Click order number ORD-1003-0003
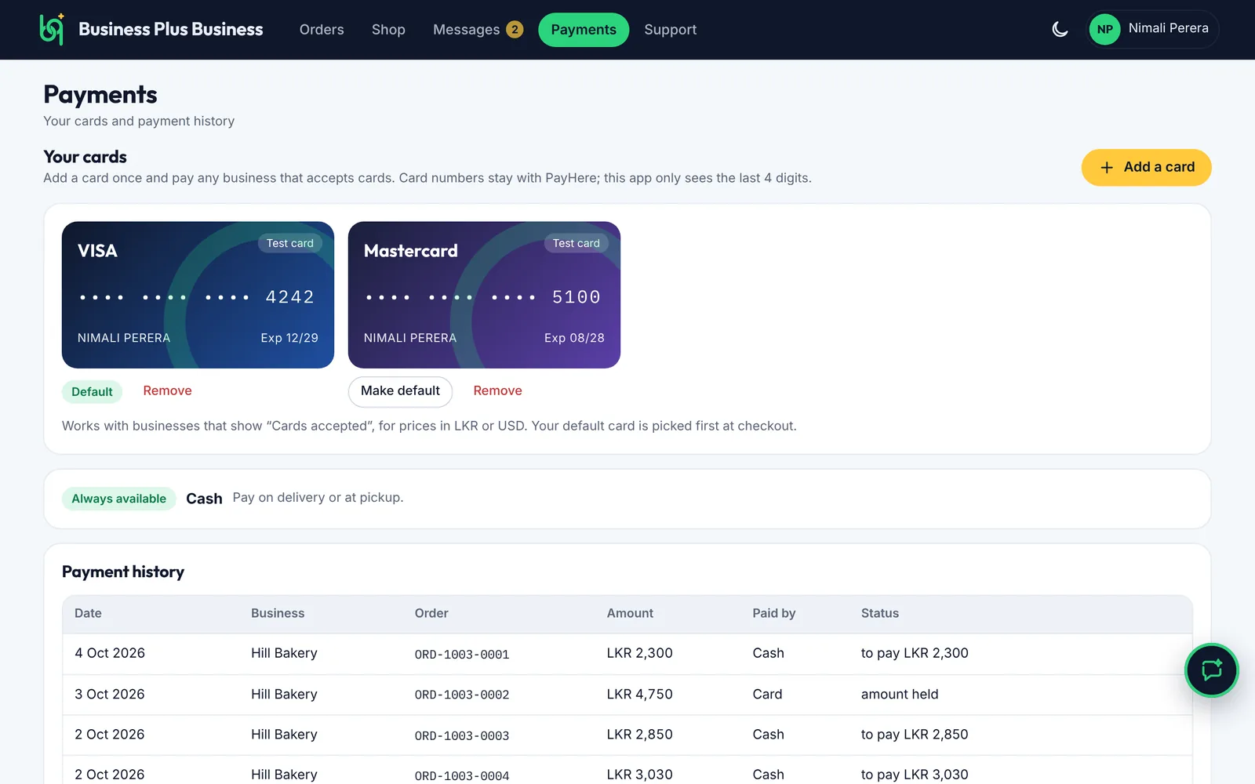The height and width of the screenshot is (784, 1255). coord(462,735)
